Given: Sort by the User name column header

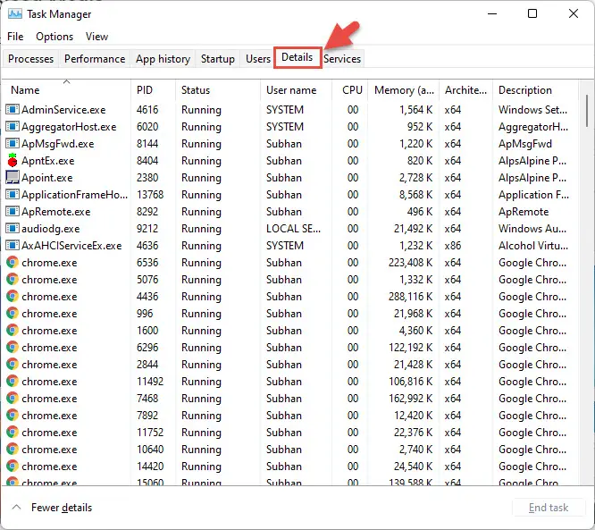Looking at the screenshot, I should 297,90.
